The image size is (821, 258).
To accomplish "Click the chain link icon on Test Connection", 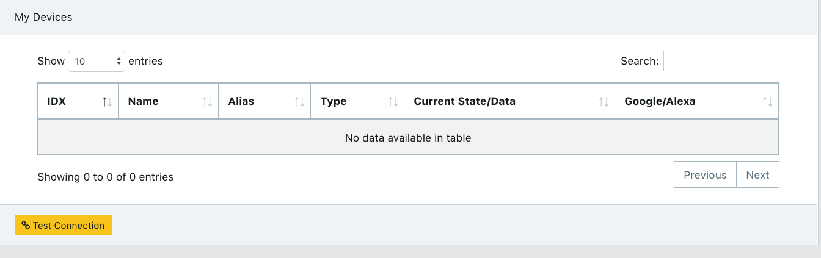I will pyautogui.click(x=26, y=225).
